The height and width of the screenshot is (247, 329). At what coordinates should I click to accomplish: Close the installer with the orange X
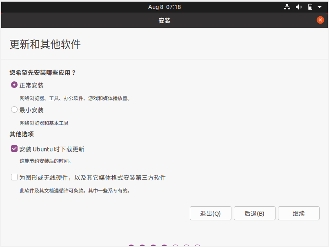[x=320, y=20]
